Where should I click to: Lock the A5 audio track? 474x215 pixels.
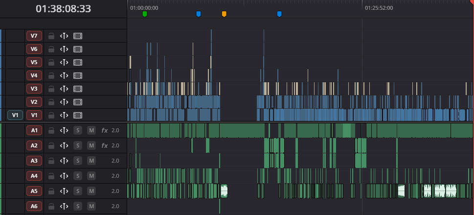(51, 191)
